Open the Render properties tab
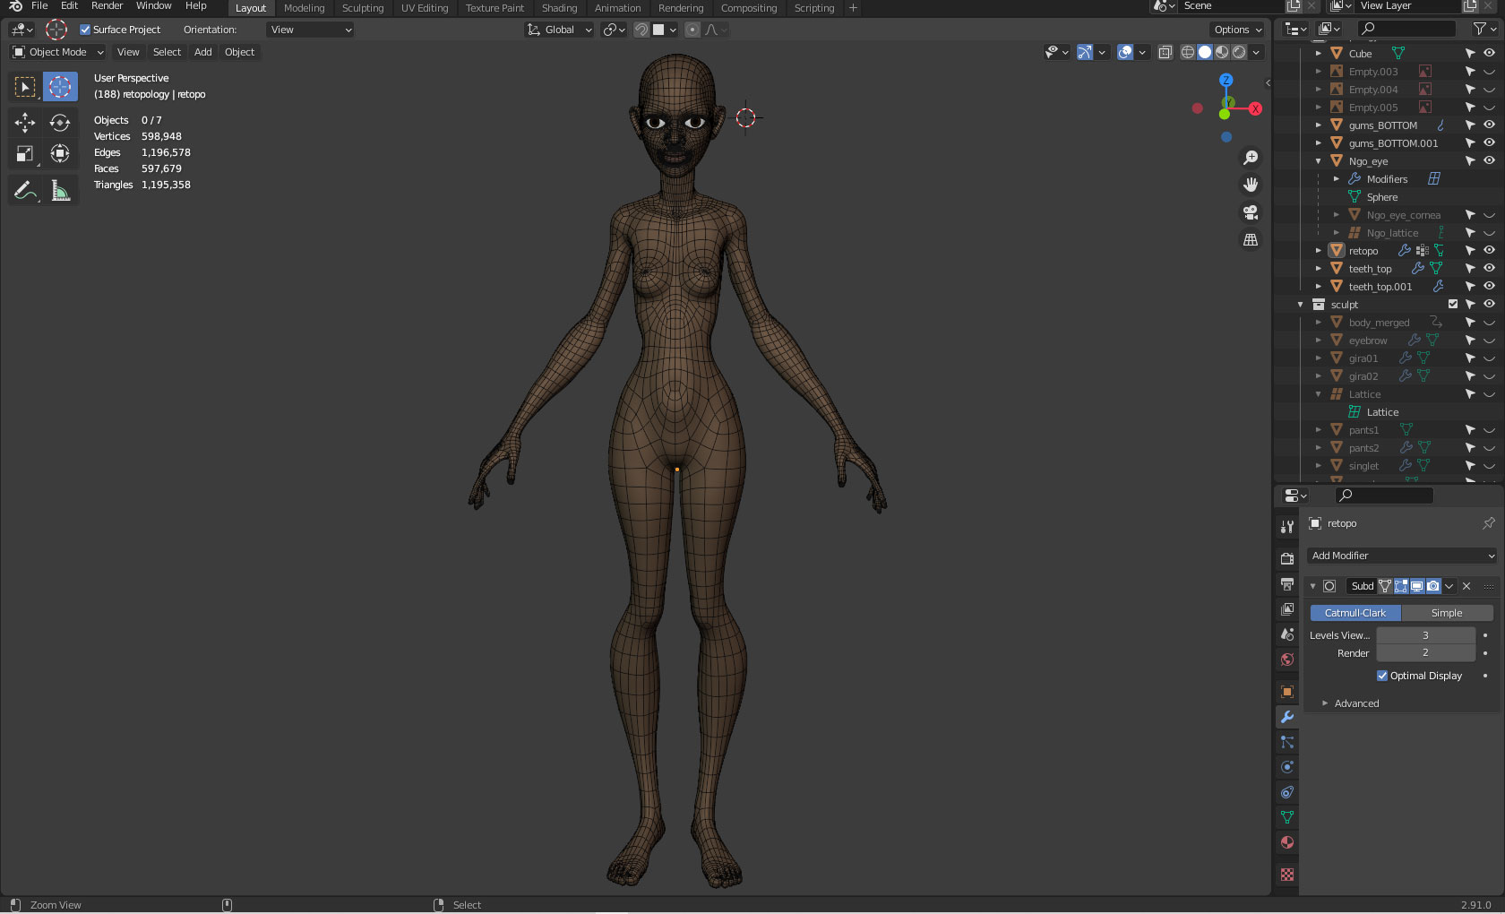 (1287, 558)
